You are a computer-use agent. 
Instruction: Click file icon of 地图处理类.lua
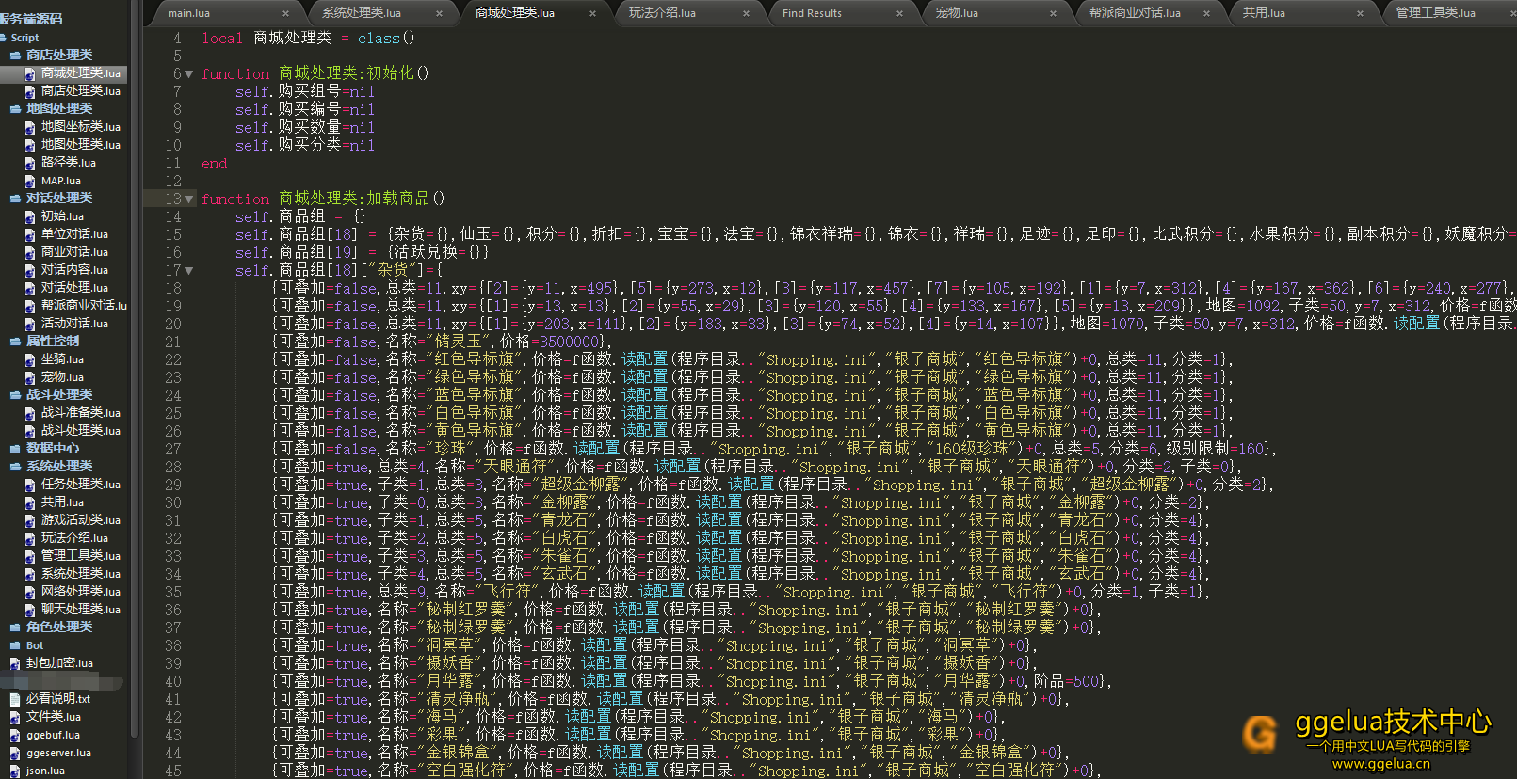click(x=30, y=145)
